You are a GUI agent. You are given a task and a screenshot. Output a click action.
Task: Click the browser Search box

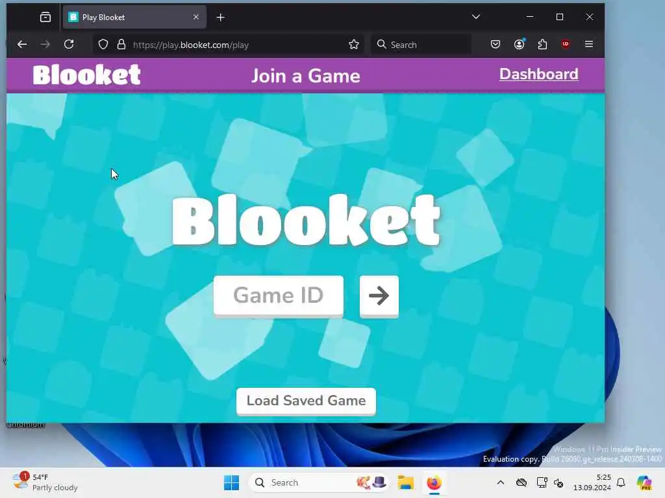pyautogui.click(x=421, y=45)
